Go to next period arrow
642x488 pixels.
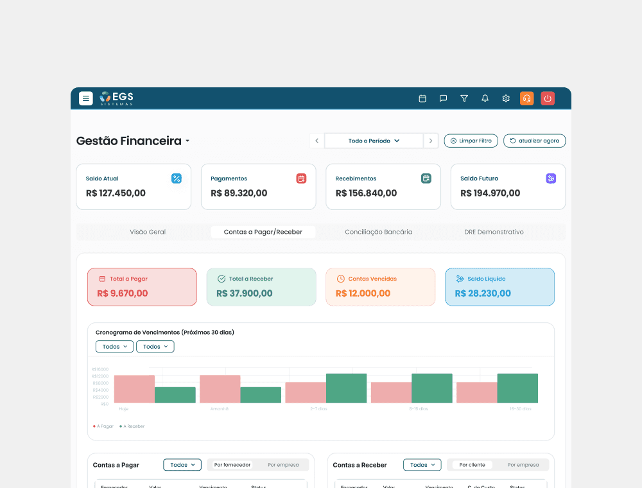[431, 141]
